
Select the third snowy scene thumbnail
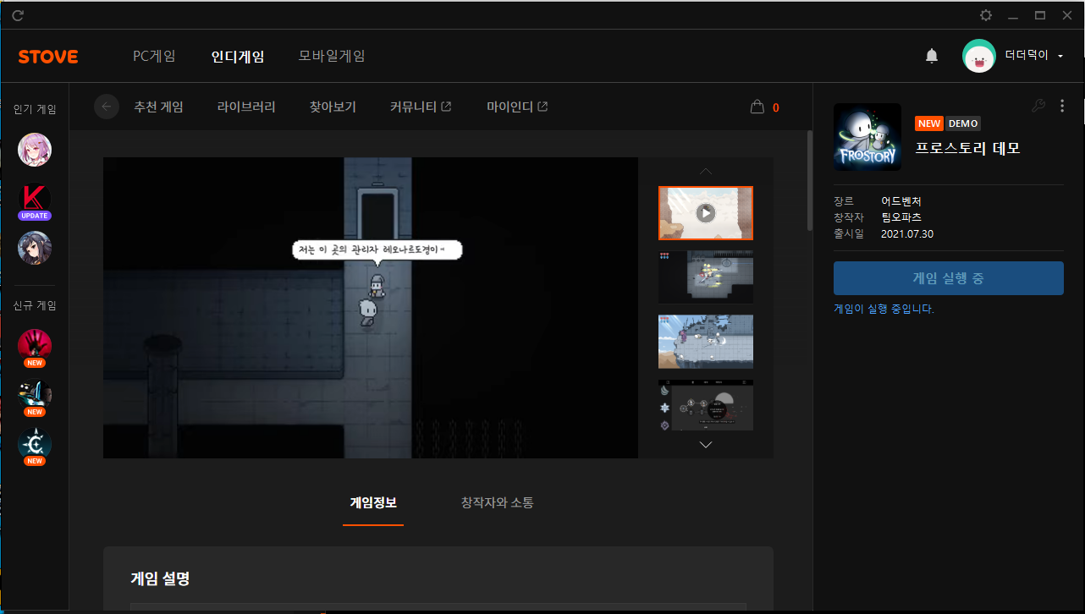click(706, 342)
